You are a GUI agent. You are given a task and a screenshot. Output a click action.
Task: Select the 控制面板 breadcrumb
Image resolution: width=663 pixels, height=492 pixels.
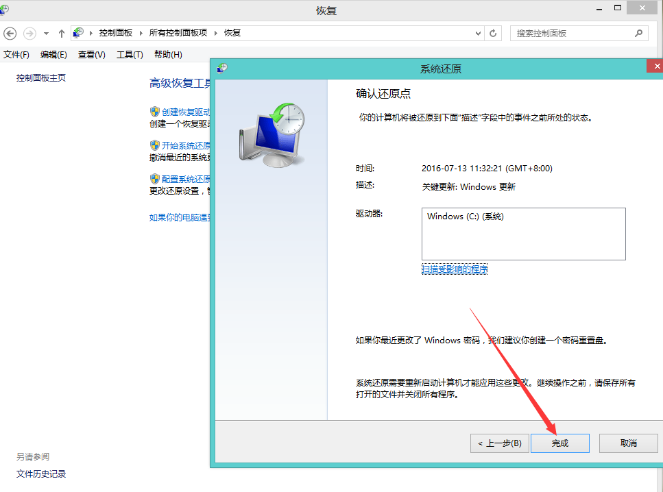(x=116, y=32)
